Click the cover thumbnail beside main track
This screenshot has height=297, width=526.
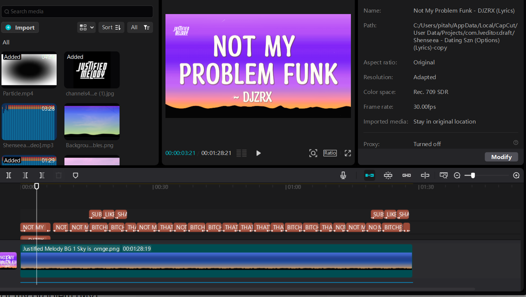(x=8, y=260)
